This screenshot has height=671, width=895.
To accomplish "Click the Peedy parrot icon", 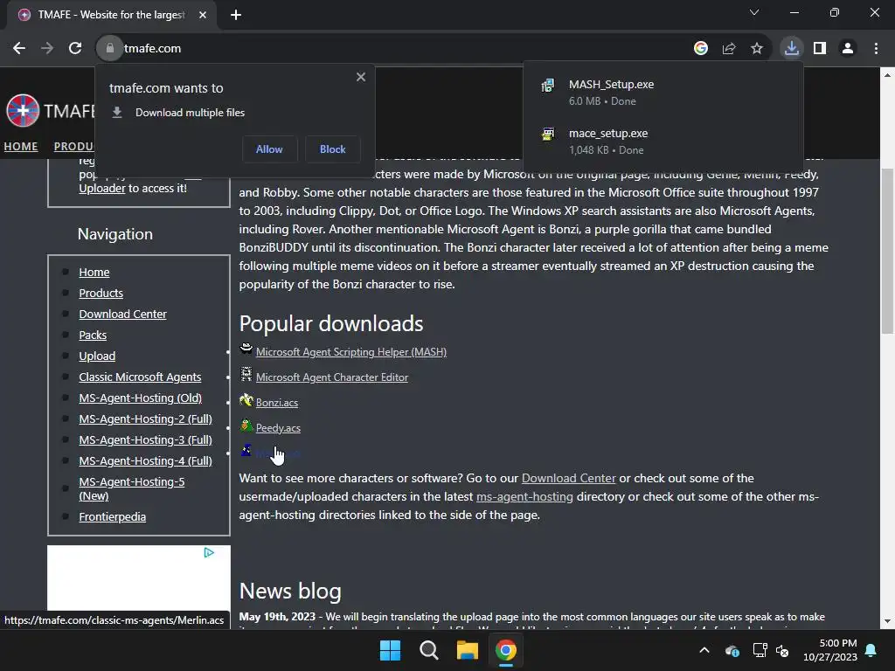I will pyautogui.click(x=246, y=425).
